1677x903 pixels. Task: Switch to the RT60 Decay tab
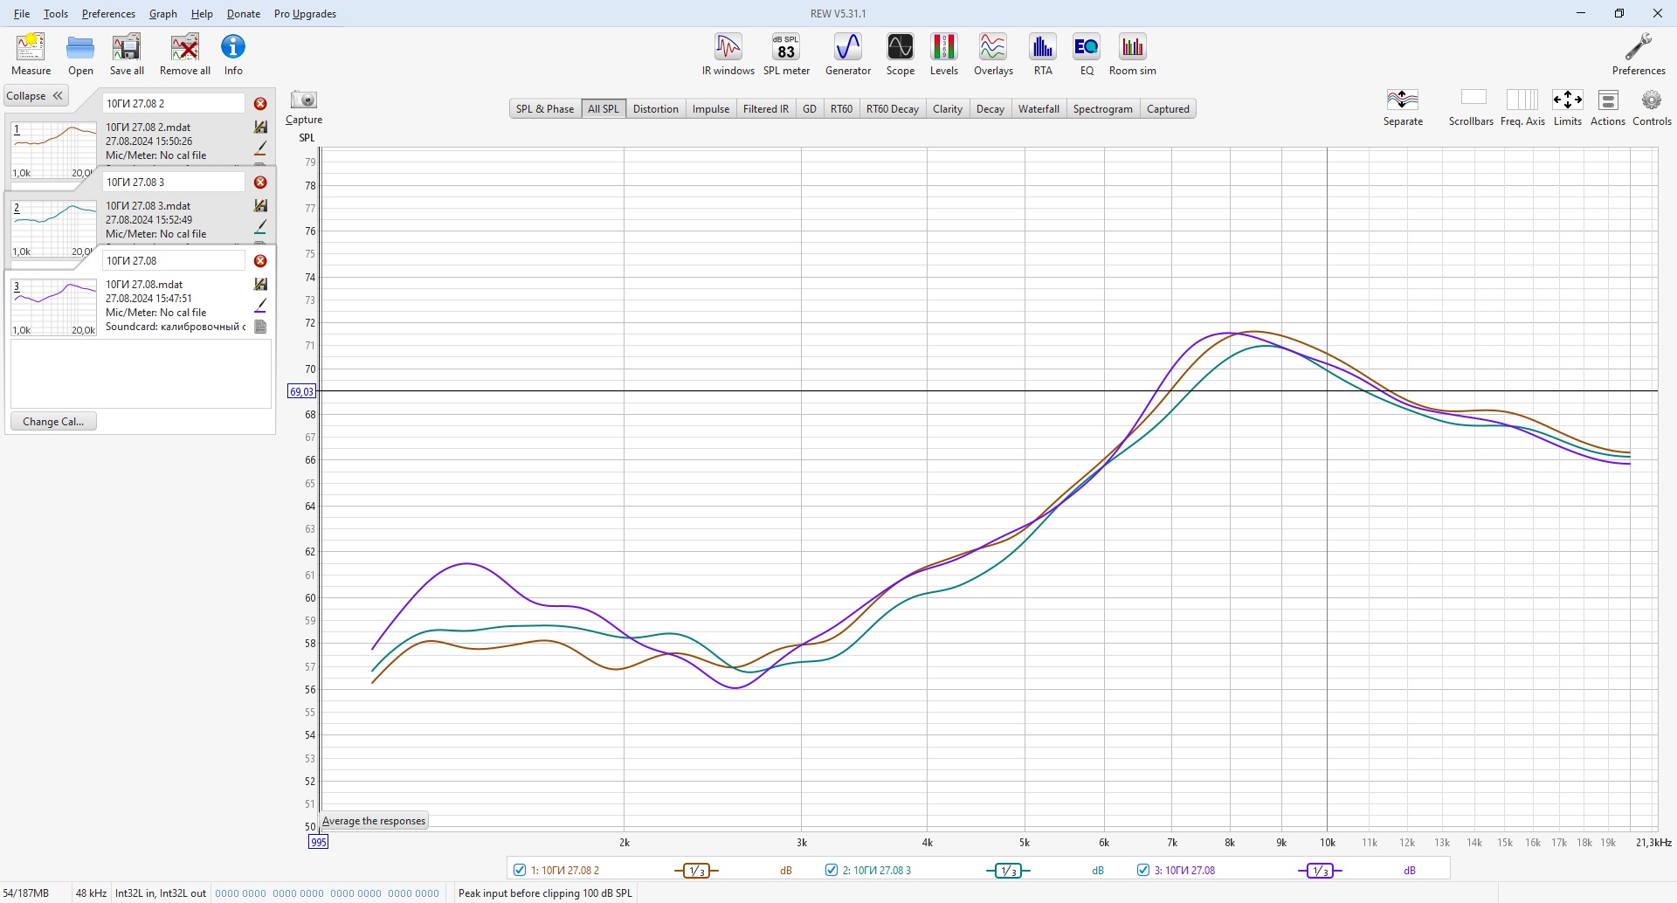click(893, 109)
